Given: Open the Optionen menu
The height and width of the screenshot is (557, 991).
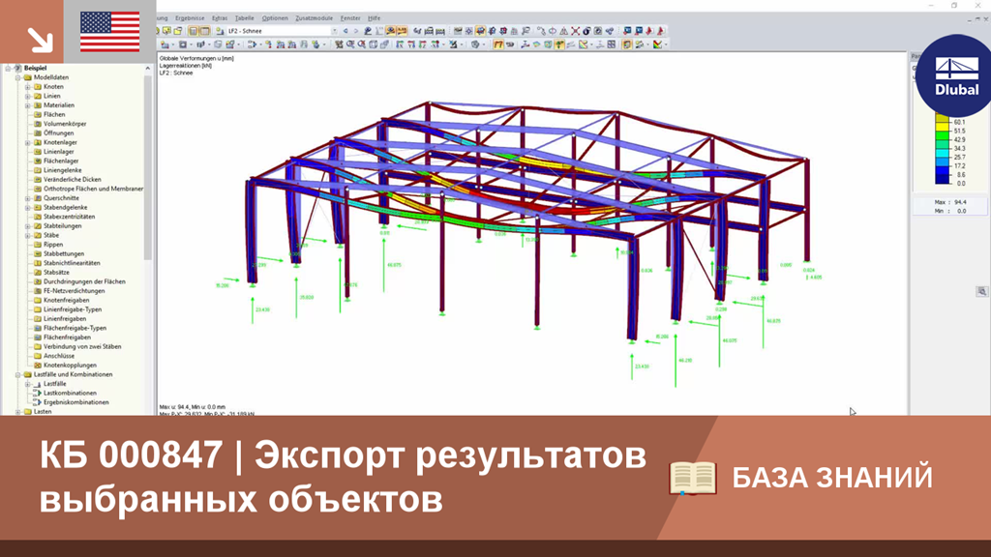Looking at the screenshot, I should pos(275,18).
